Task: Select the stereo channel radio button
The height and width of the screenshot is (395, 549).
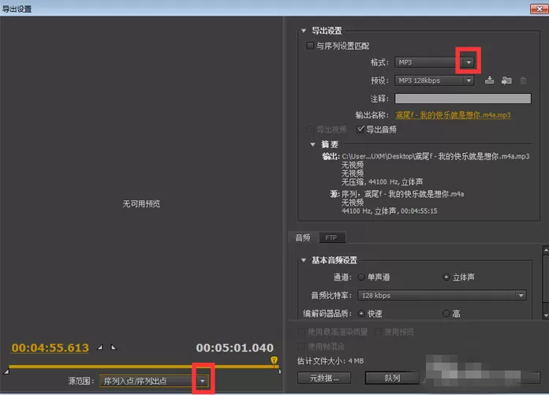Action: click(x=446, y=277)
